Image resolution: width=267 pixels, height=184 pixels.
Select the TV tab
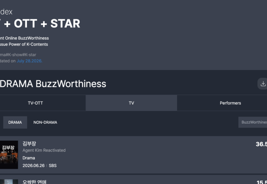131,103
